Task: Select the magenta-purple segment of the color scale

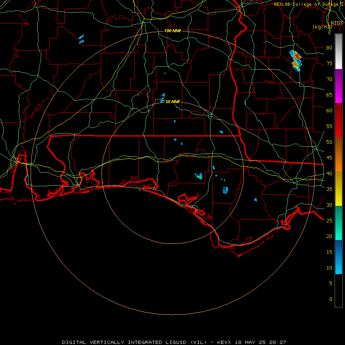Action: (x=338, y=86)
